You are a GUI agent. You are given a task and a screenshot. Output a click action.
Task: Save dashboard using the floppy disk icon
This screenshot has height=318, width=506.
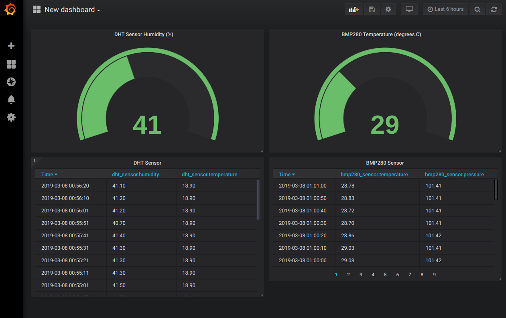(x=372, y=10)
